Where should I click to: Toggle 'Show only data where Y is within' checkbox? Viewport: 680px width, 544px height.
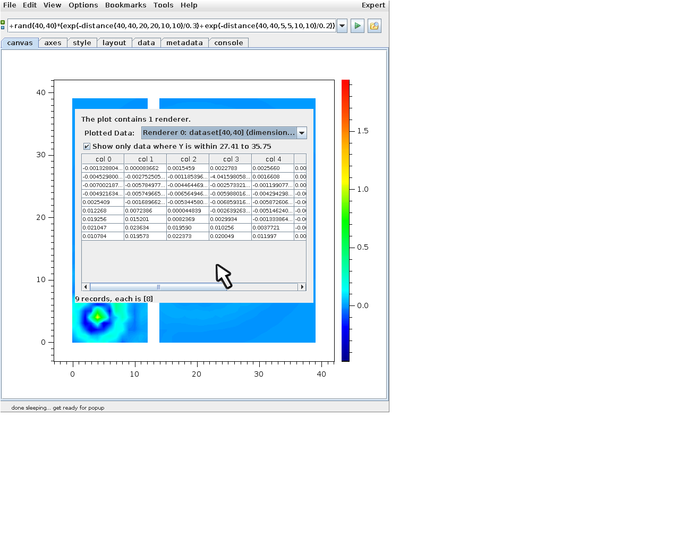click(x=87, y=147)
